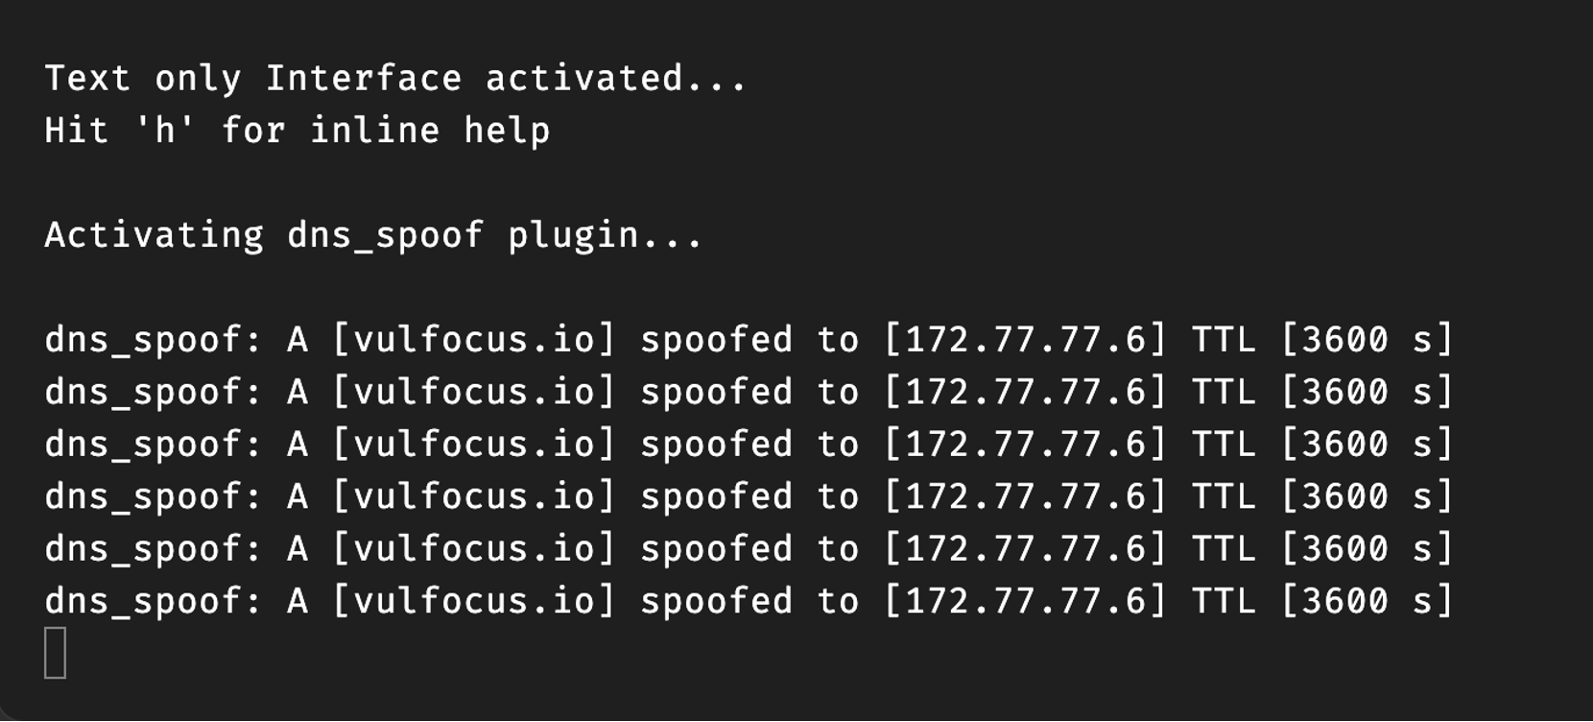Click the quoted 'h' key hint
The width and height of the screenshot is (1593, 722).
165,131
